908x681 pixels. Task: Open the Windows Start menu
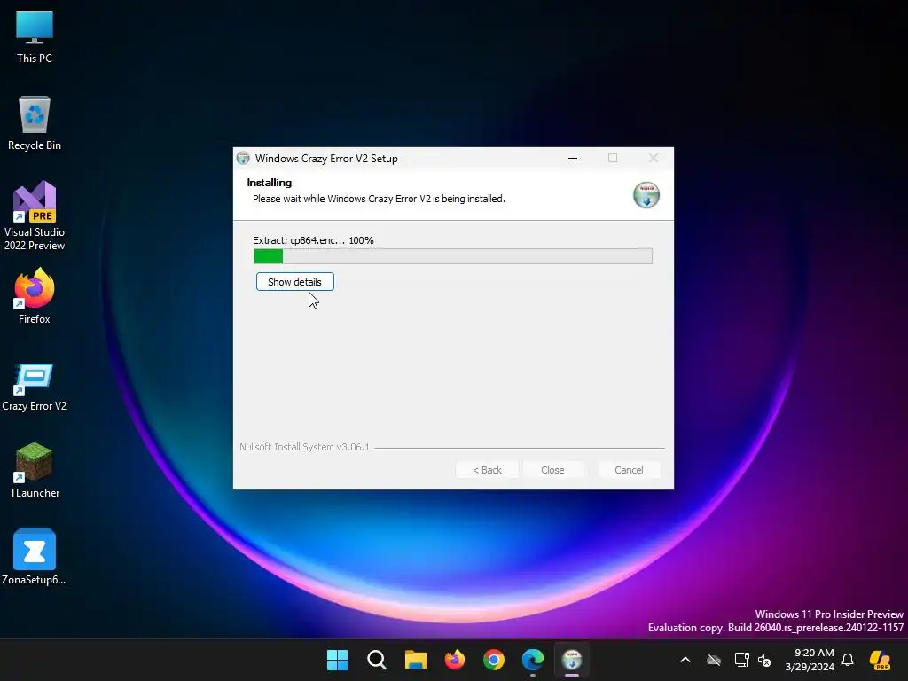pos(338,660)
